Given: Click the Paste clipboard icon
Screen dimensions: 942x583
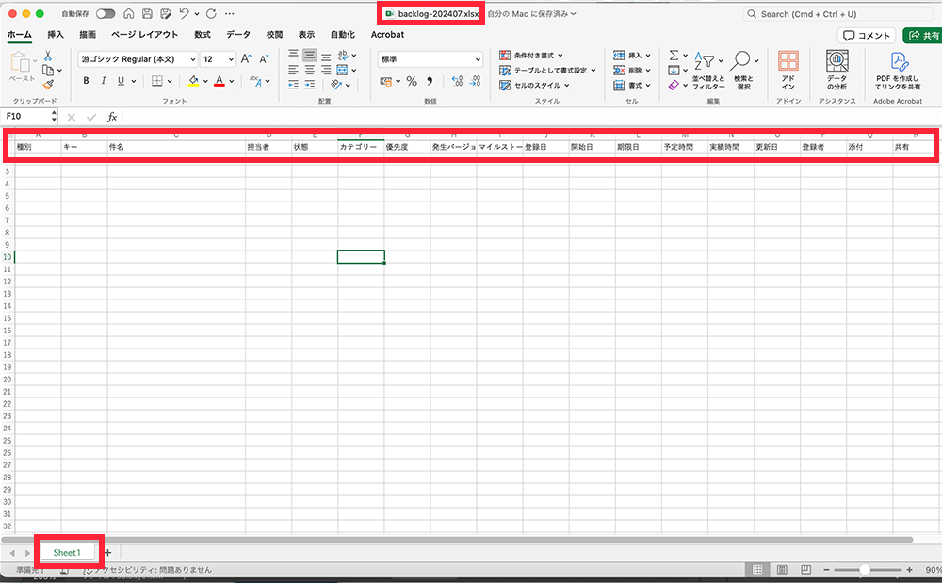Looking at the screenshot, I should tap(21, 62).
